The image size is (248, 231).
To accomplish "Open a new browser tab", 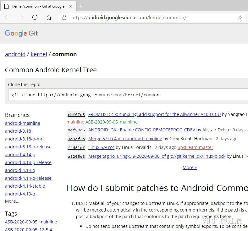I will [81, 6].
